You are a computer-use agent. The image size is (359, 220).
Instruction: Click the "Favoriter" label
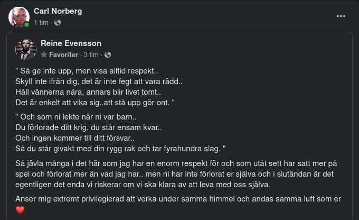click(x=63, y=55)
